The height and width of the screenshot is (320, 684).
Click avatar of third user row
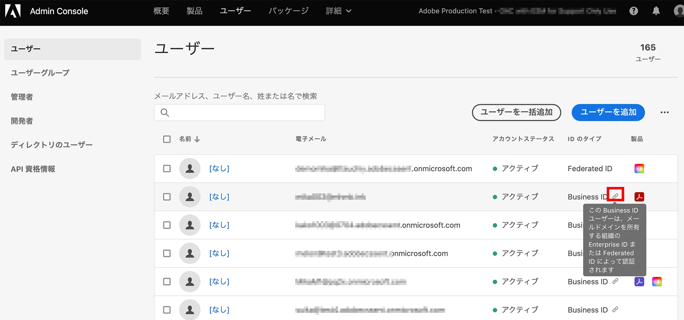click(190, 225)
